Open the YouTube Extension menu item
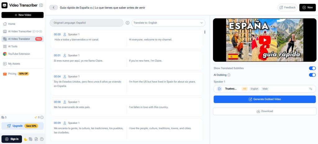 point(22,54)
